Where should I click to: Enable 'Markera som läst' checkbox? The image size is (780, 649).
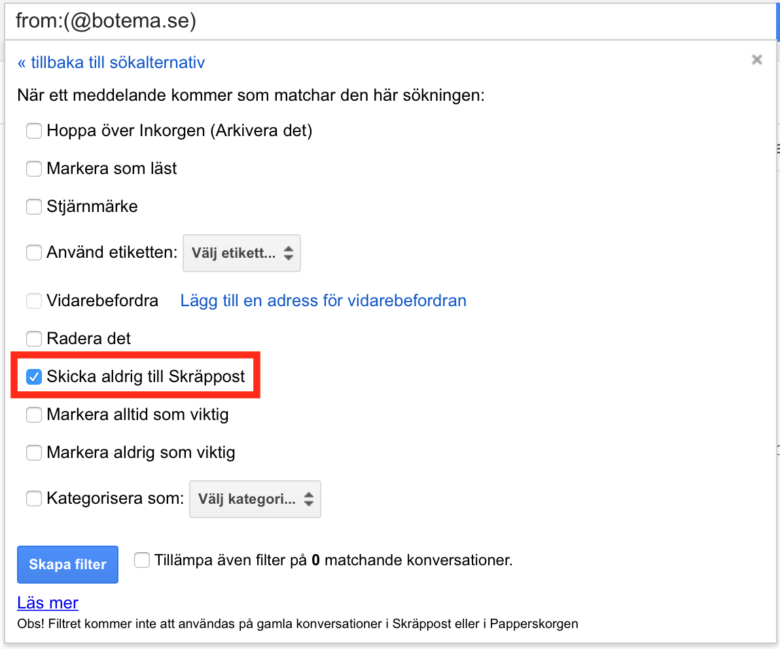tap(34, 169)
